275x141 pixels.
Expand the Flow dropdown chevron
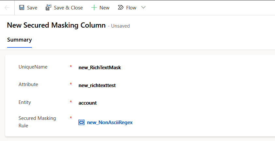click(143, 7)
